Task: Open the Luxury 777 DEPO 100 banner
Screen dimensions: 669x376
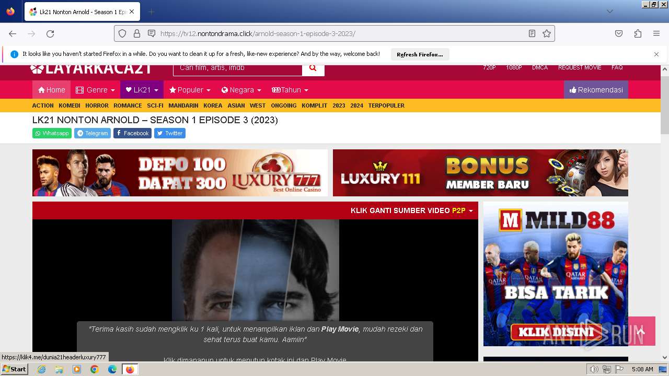Action: 180,173
